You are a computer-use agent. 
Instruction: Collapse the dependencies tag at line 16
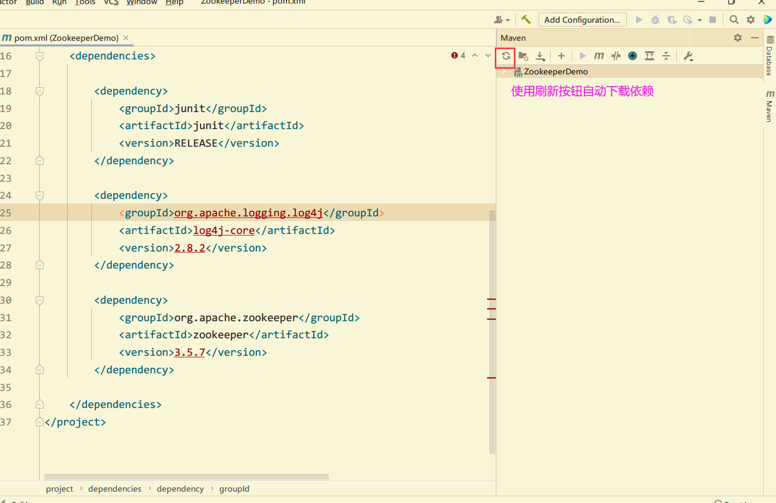pyautogui.click(x=40, y=56)
